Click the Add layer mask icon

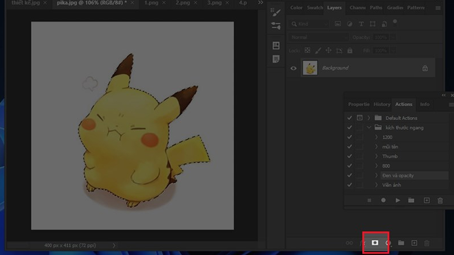(375, 243)
